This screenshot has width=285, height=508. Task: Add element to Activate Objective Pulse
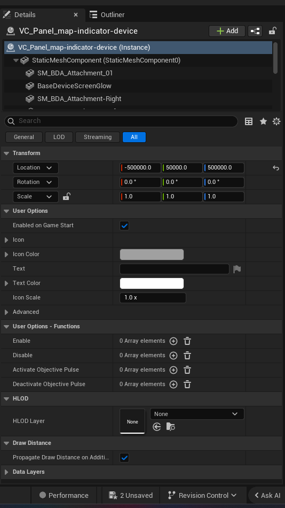pos(173,370)
